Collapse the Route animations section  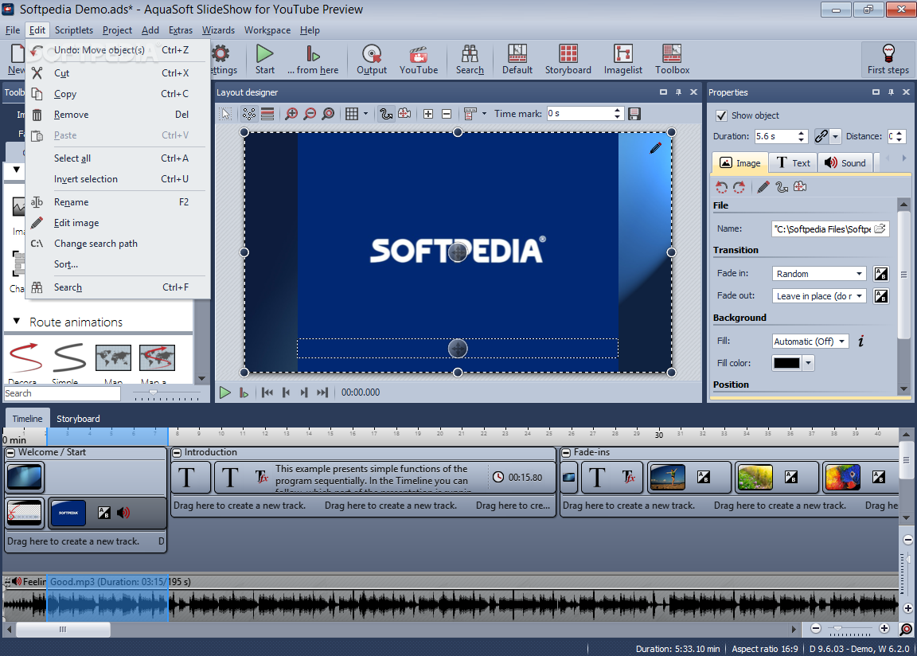tap(17, 322)
